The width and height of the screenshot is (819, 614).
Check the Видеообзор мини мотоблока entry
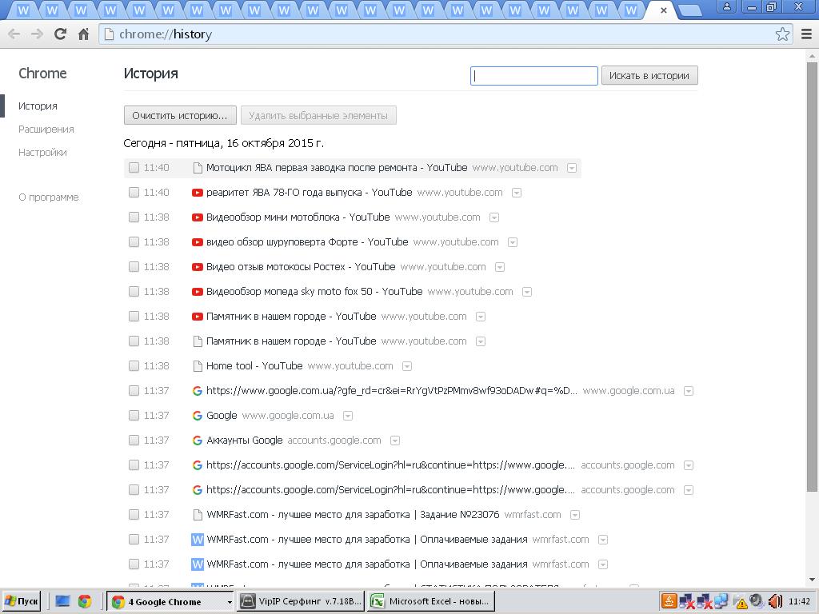coord(134,217)
